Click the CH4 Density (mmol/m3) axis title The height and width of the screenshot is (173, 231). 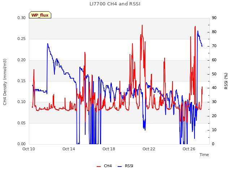pyautogui.click(x=5, y=82)
